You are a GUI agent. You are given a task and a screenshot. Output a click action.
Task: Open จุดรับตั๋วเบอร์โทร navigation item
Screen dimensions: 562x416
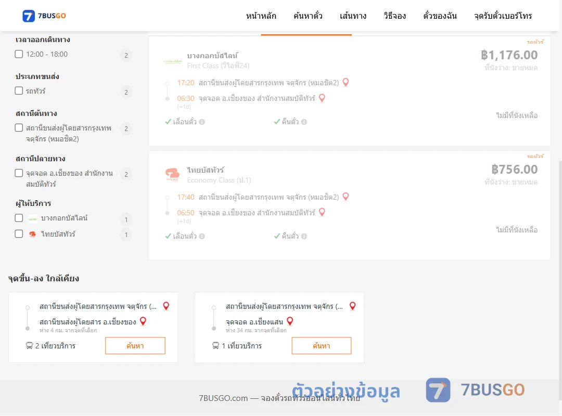click(x=503, y=16)
